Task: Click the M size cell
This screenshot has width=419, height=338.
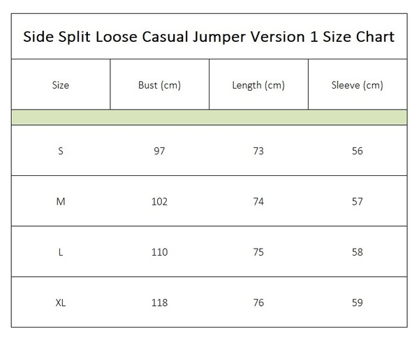Action: coord(61,201)
